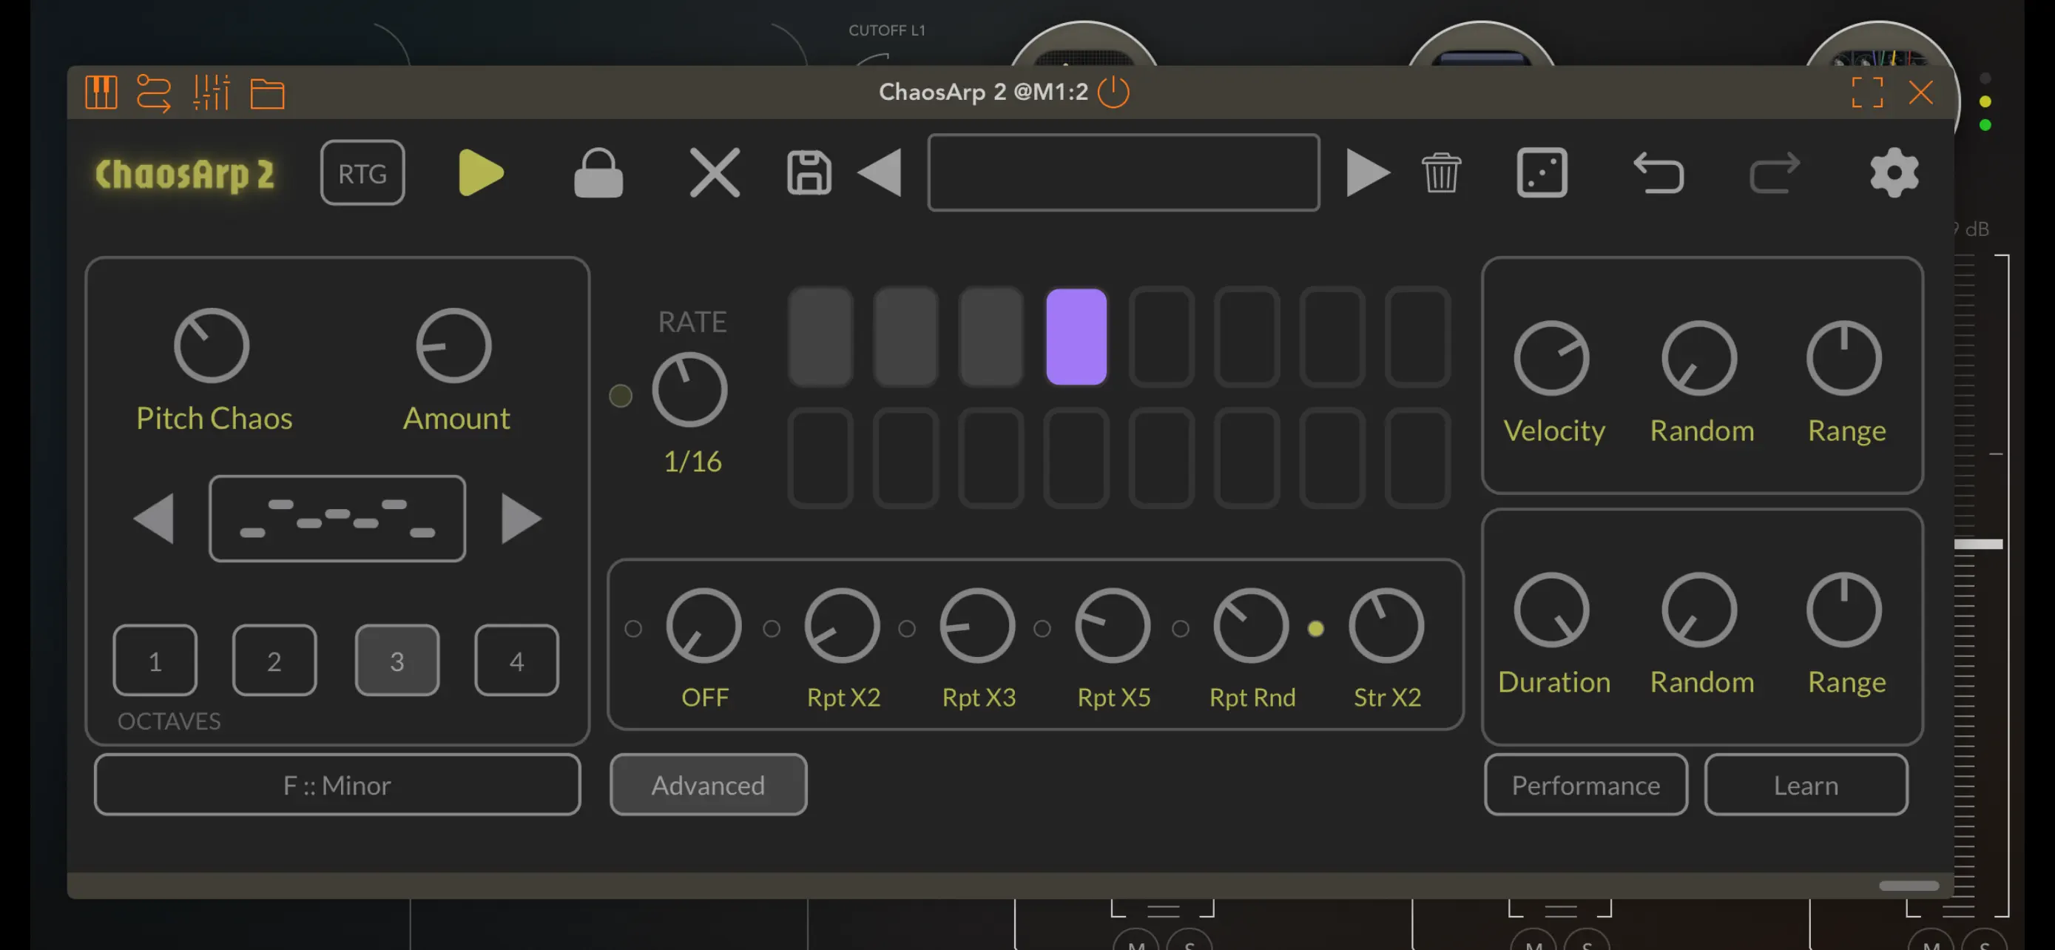Delete the preset using trash icon
This screenshot has height=950, width=2055.
coord(1441,172)
